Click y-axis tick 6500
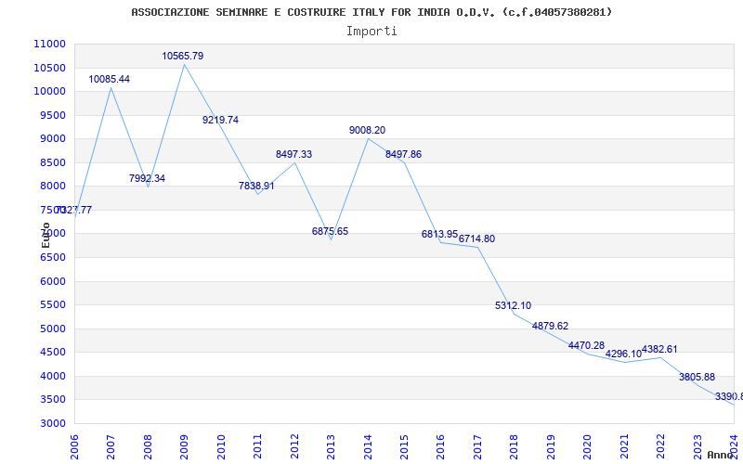The image size is (743, 464). (53, 257)
